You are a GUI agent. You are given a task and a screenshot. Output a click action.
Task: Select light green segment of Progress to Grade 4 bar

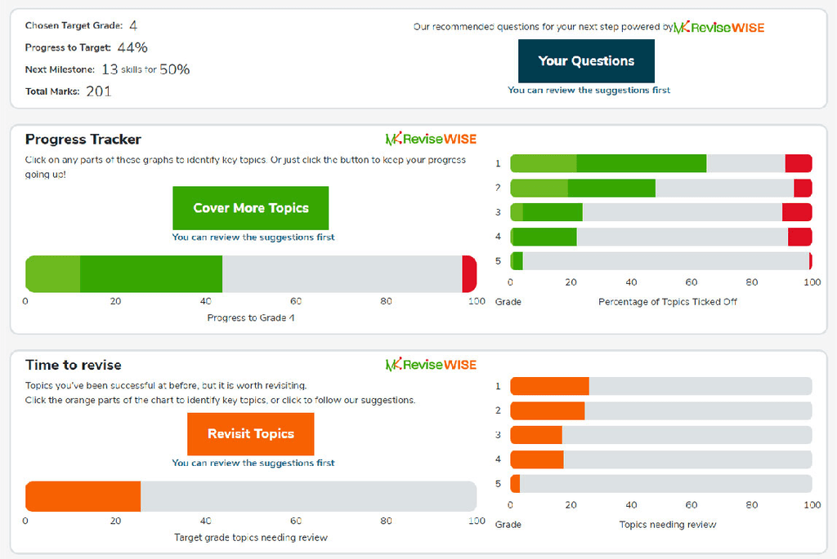point(53,273)
